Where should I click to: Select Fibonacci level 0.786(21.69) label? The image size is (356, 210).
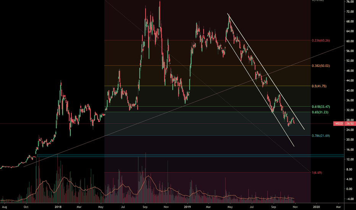[x=320, y=136]
